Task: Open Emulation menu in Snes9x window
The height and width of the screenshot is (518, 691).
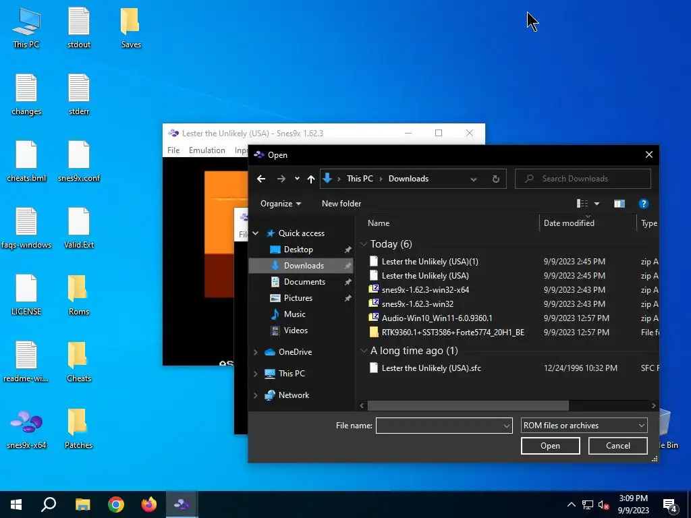Action: [x=206, y=150]
